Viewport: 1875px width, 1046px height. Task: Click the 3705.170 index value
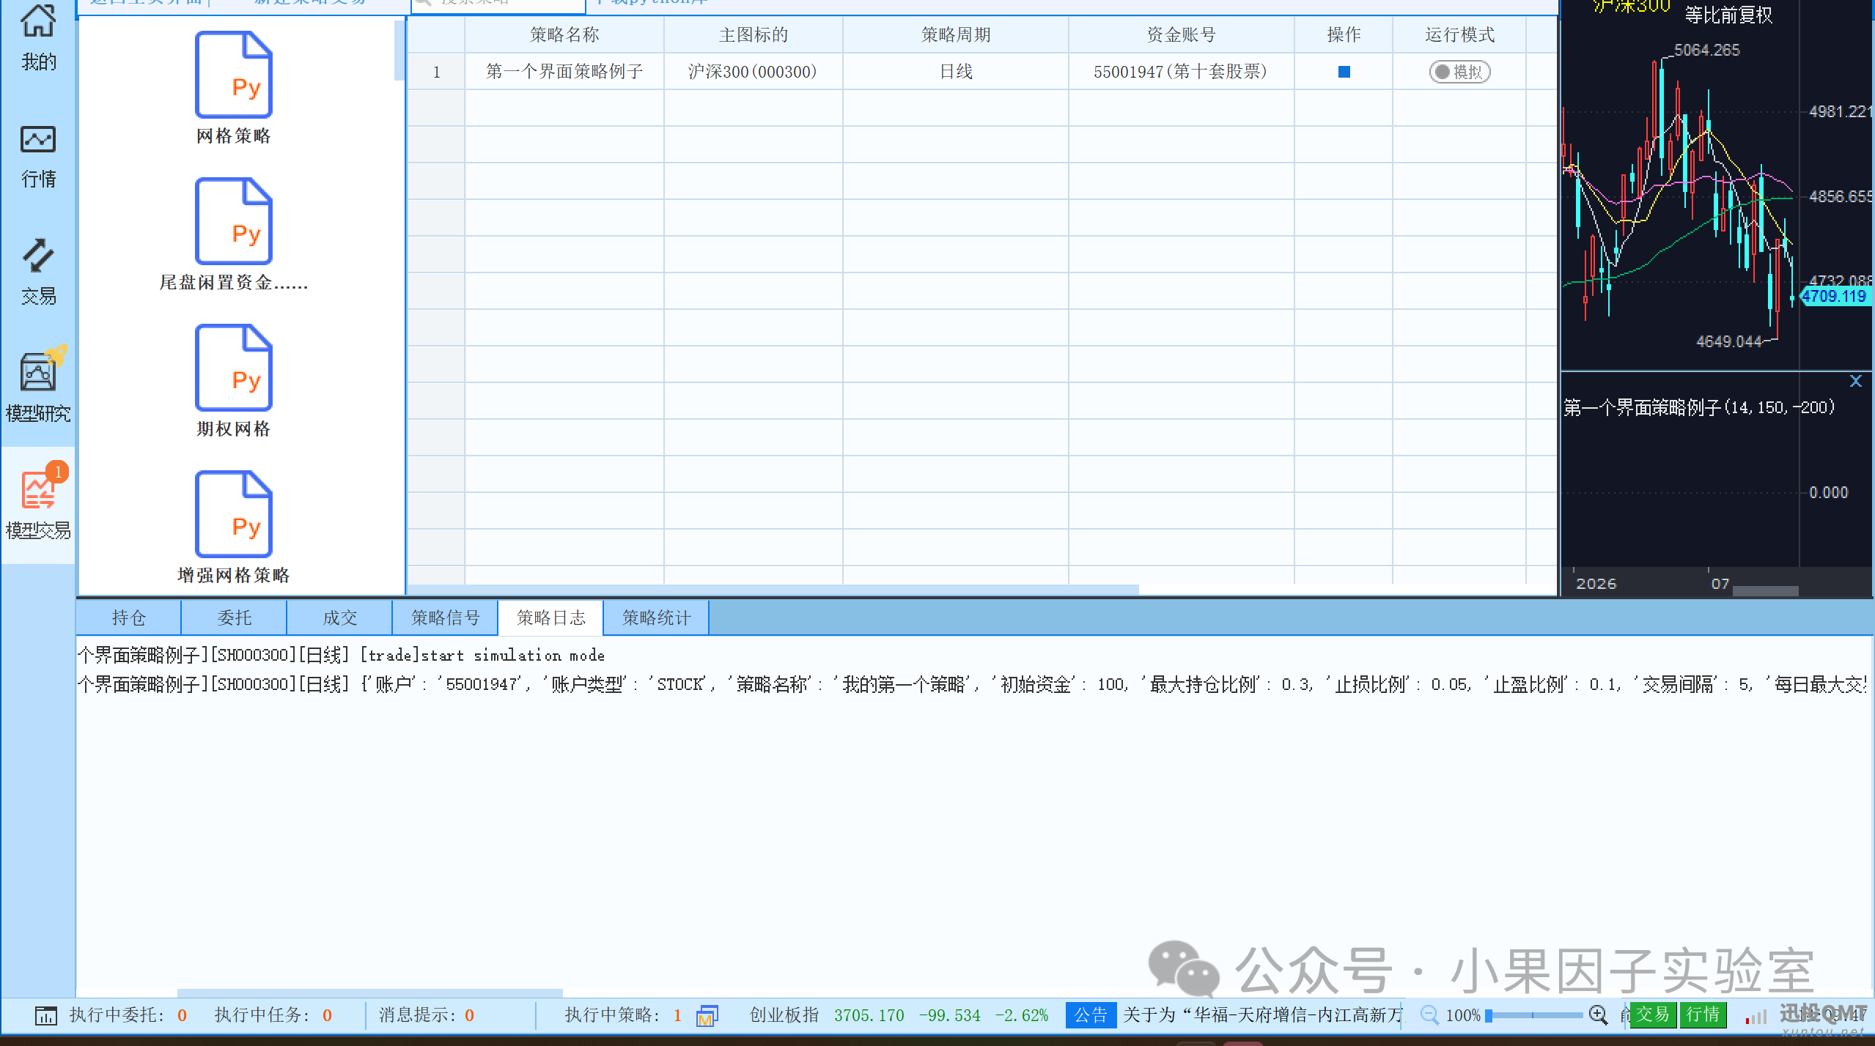point(869,1015)
